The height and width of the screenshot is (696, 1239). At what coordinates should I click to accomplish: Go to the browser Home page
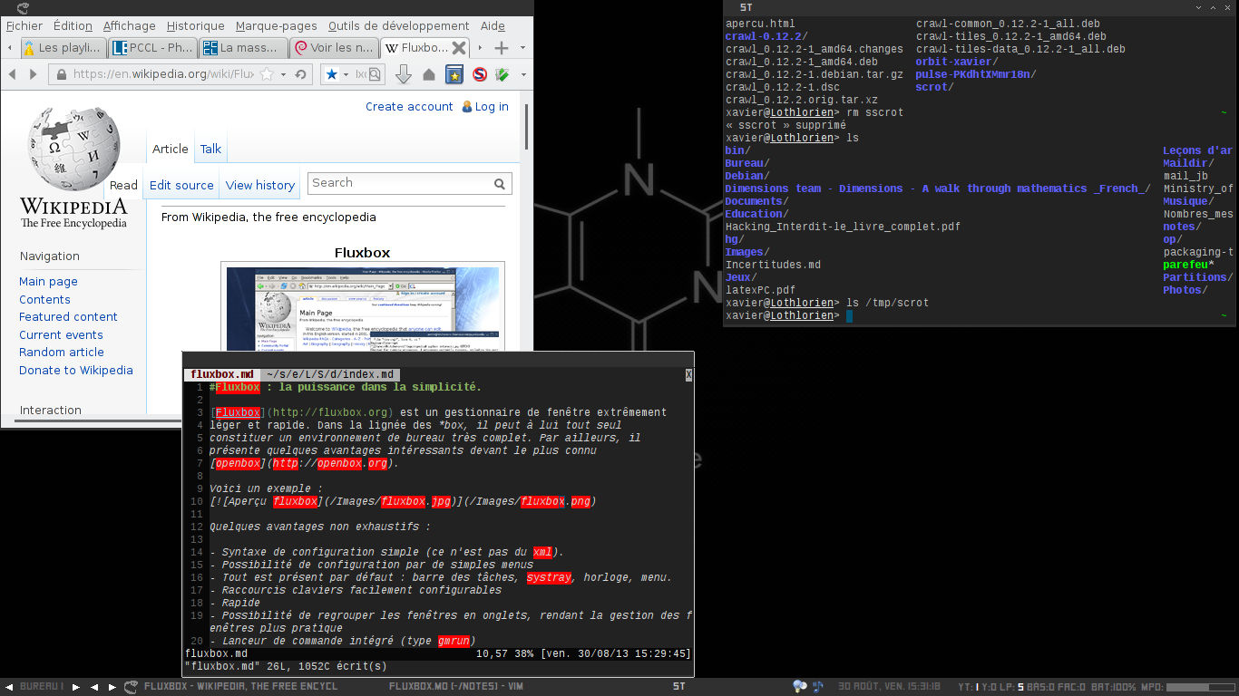(429, 74)
